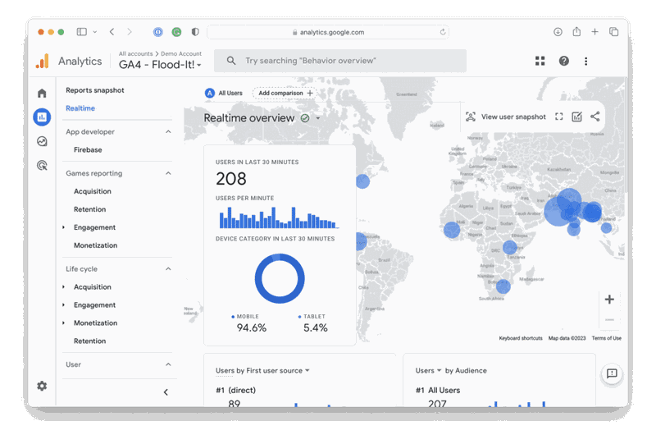Click the Safari sidebar toggle icon

pyautogui.click(x=81, y=32)
